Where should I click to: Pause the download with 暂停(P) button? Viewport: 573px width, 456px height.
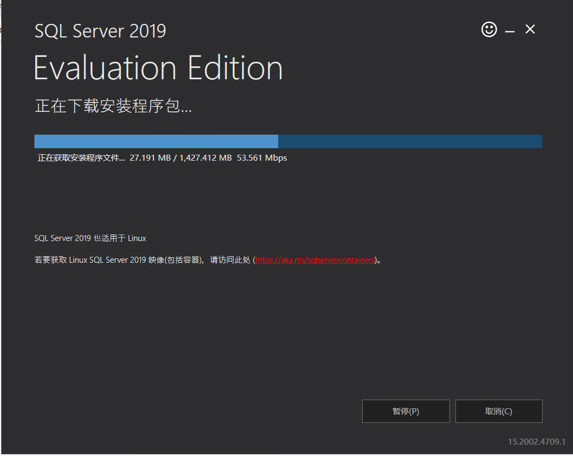coord(405,411)
